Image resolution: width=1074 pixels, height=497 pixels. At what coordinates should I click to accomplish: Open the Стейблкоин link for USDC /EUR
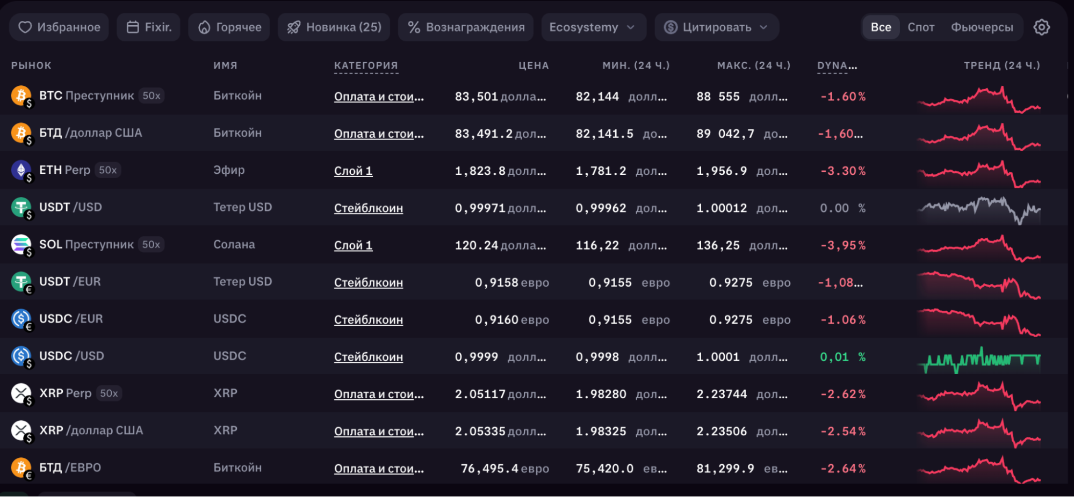[369, 320]
